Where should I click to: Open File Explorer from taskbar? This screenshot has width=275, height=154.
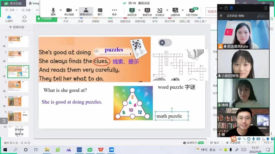(x=47, y=150)
